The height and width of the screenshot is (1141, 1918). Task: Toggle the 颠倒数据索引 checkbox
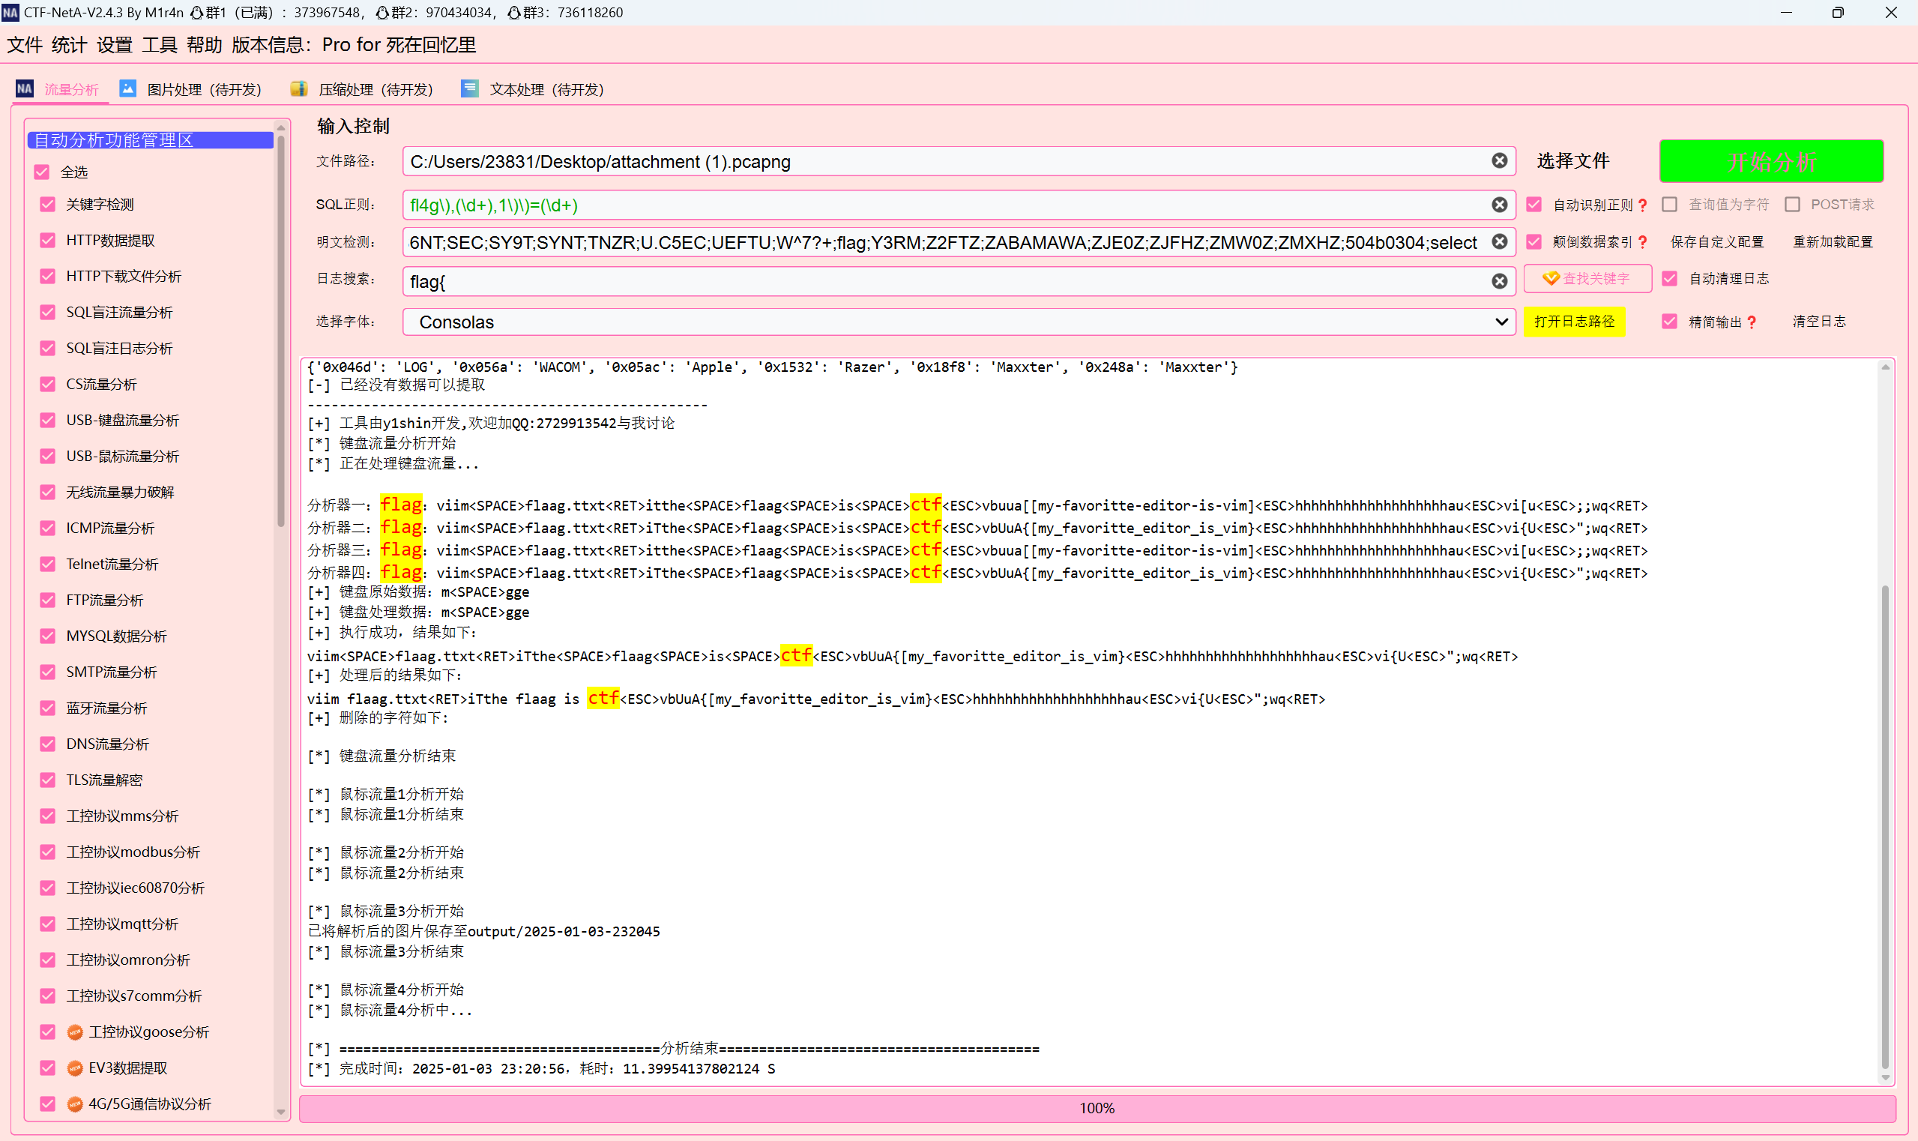point(1534,241)
